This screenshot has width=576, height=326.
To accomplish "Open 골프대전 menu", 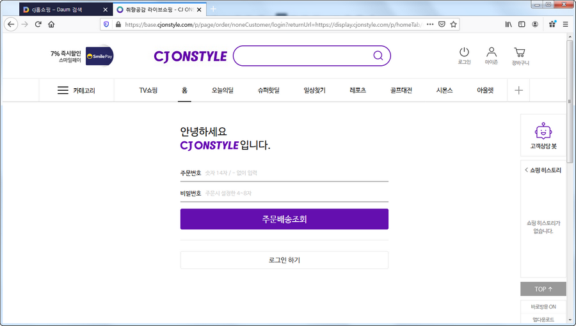I will pyautogui.click(x=401, y=90).
